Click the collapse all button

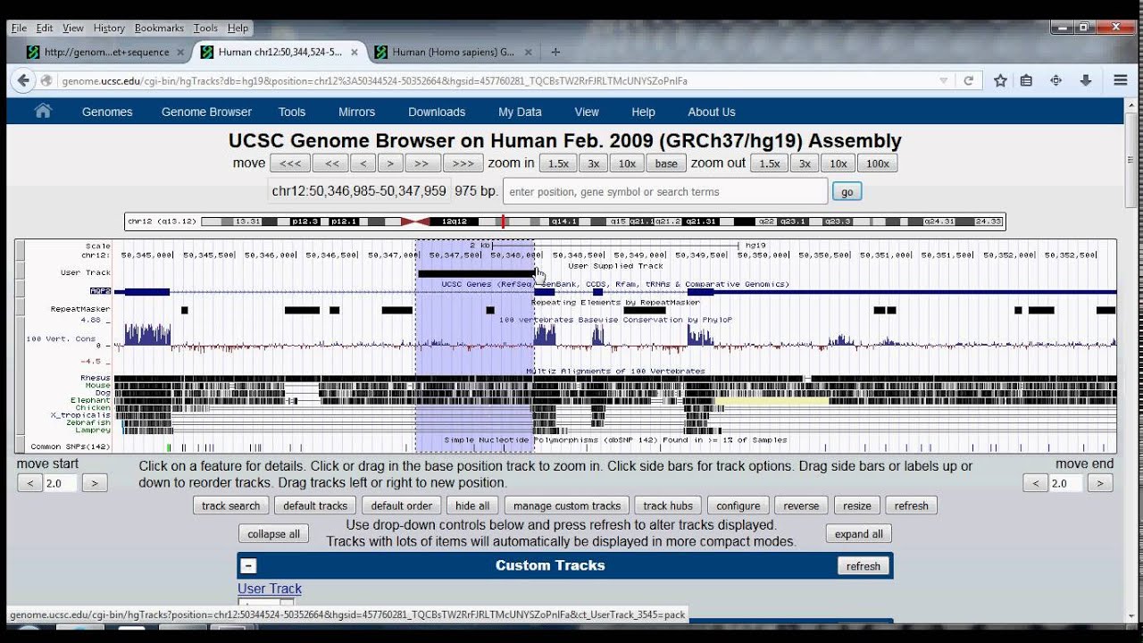273,534
